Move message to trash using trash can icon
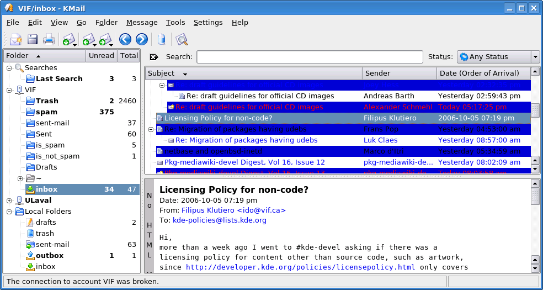Screen dimensions: 543x290 (x=161, y=40)
